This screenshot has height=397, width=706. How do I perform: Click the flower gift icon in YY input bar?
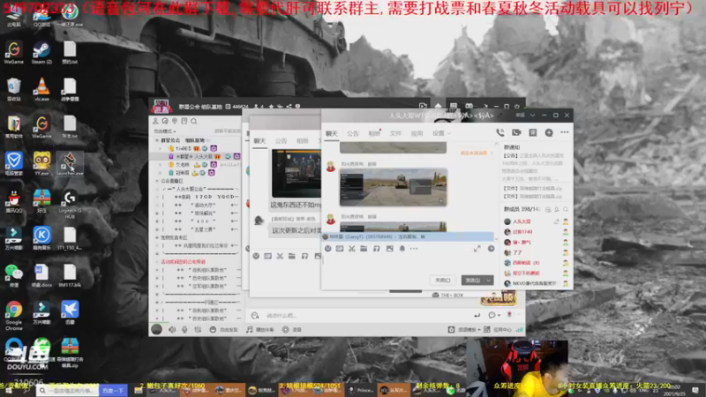(510, 315)
